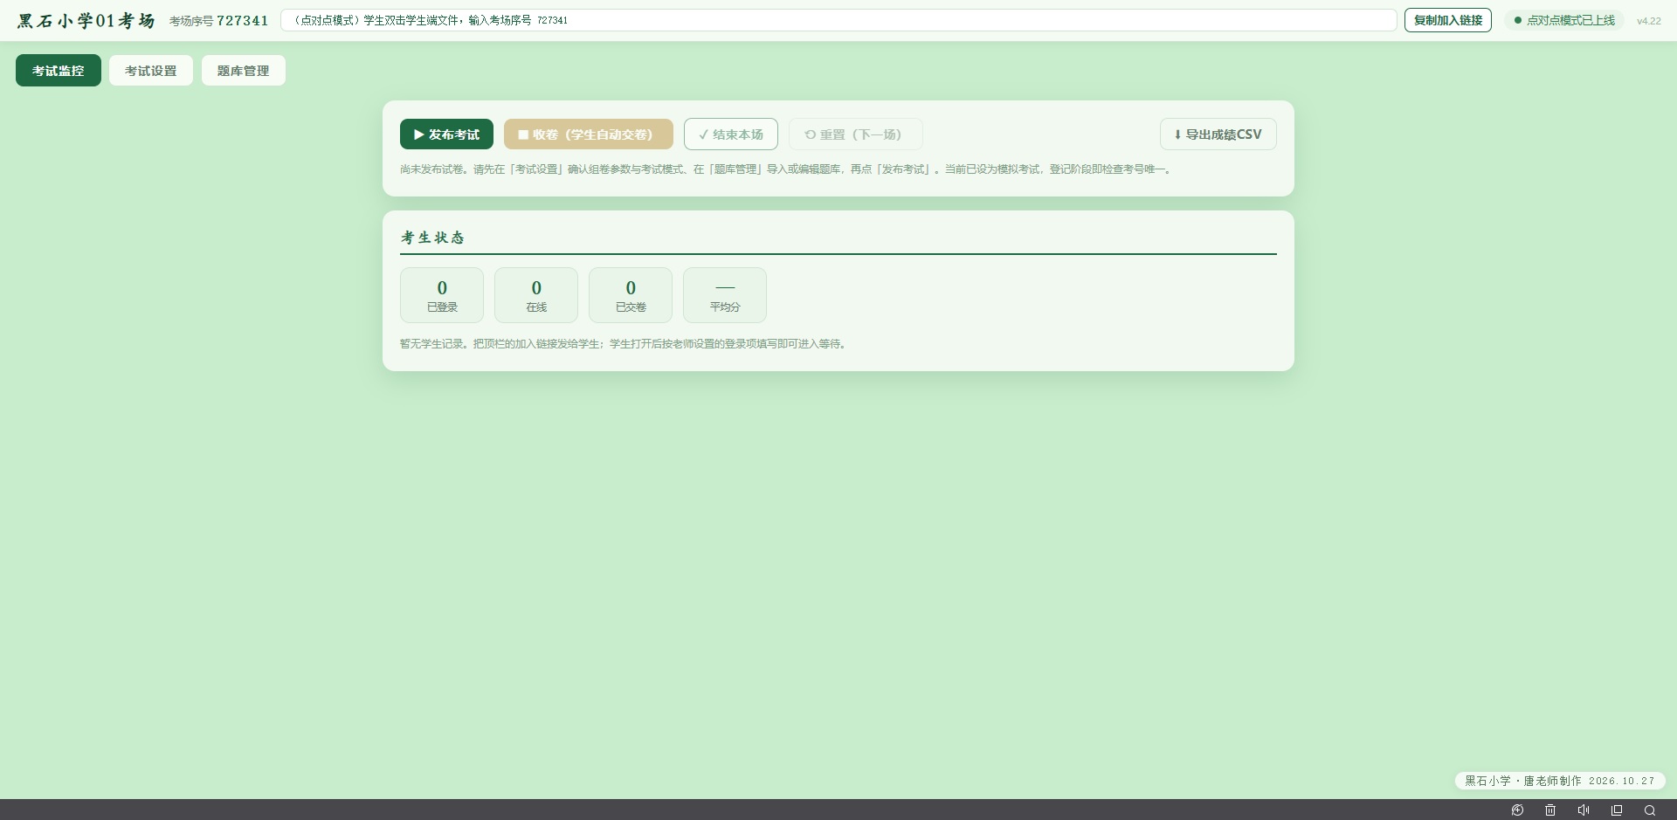Switch to the 考试监控 tab
This screenshot has width=1677, height=820.
59,71
